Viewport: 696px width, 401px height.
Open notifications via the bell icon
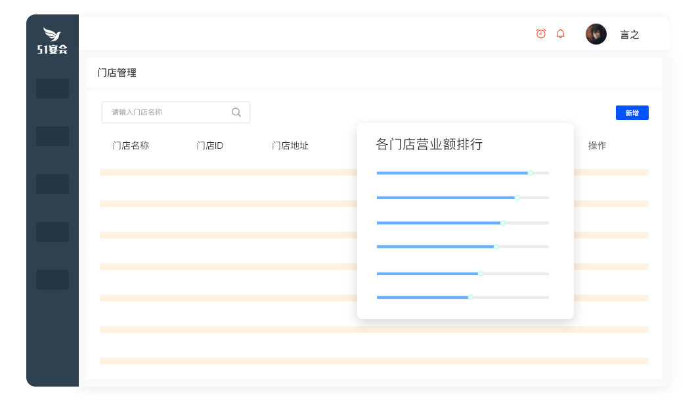pos(560,33)
